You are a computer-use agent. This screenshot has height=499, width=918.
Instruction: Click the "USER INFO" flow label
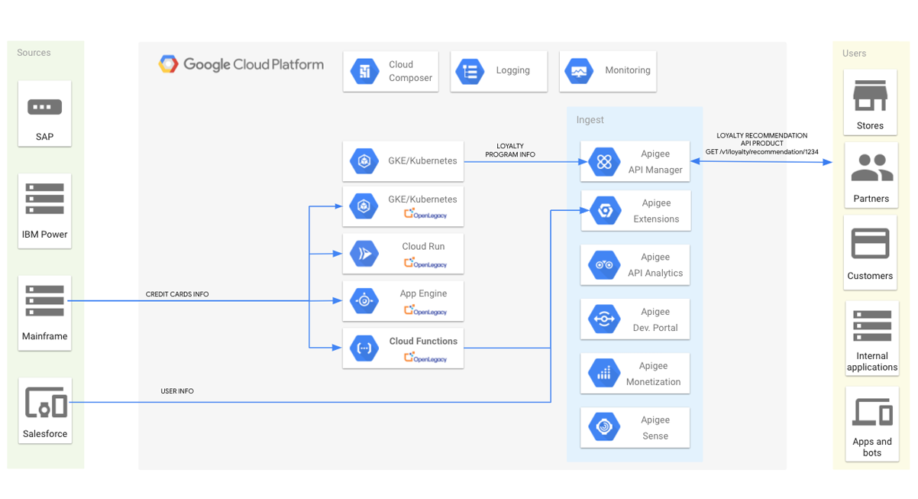point(177,391)
